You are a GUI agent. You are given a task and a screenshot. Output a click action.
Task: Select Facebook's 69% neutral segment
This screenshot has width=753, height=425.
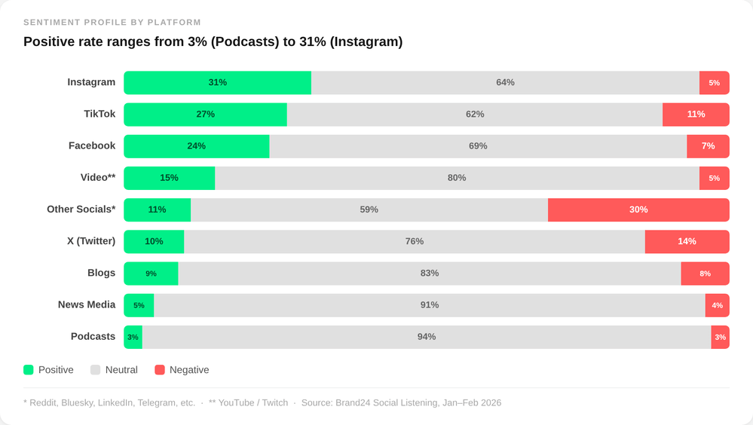pos(478,146)
